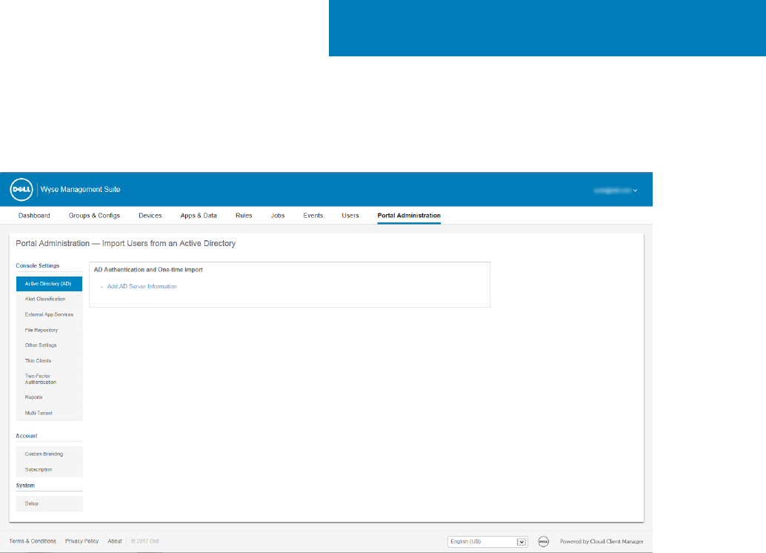Open the Groups & Configs tab
The image size is (766, 553).
pyautogui.click(x=94, y=216)
